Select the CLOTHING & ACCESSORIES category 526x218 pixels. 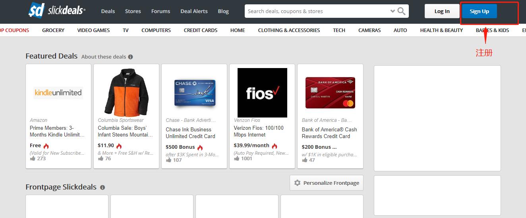[289, 30]
